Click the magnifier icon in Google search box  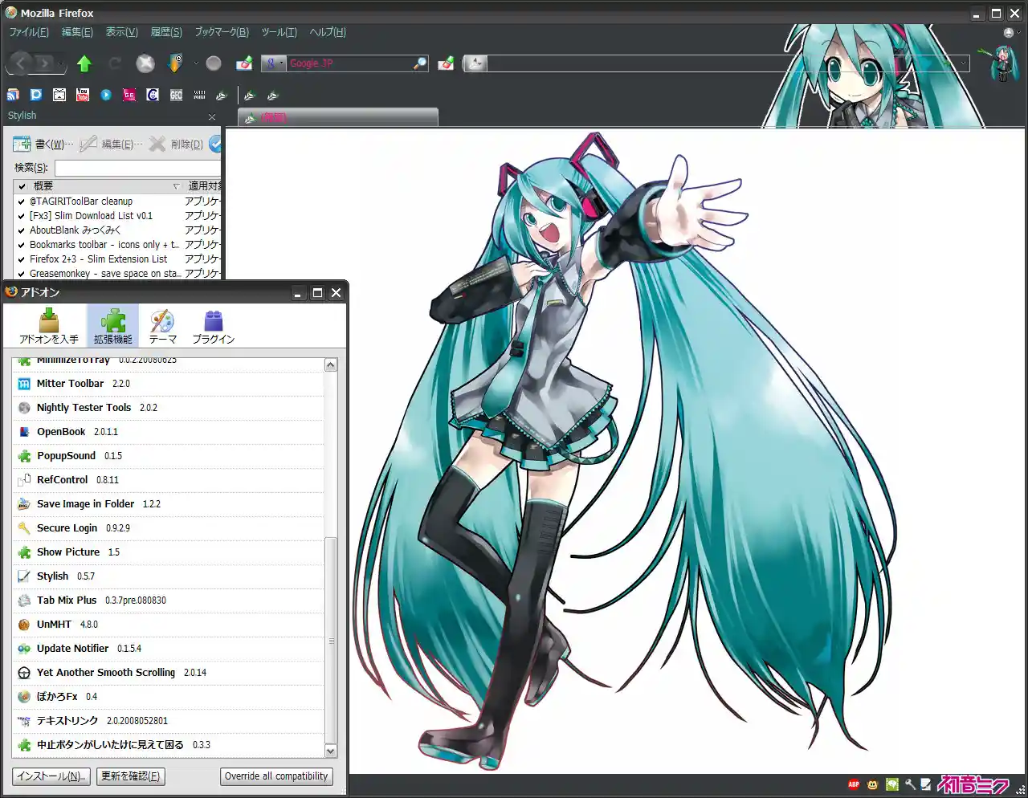click(x=419, y=63)
